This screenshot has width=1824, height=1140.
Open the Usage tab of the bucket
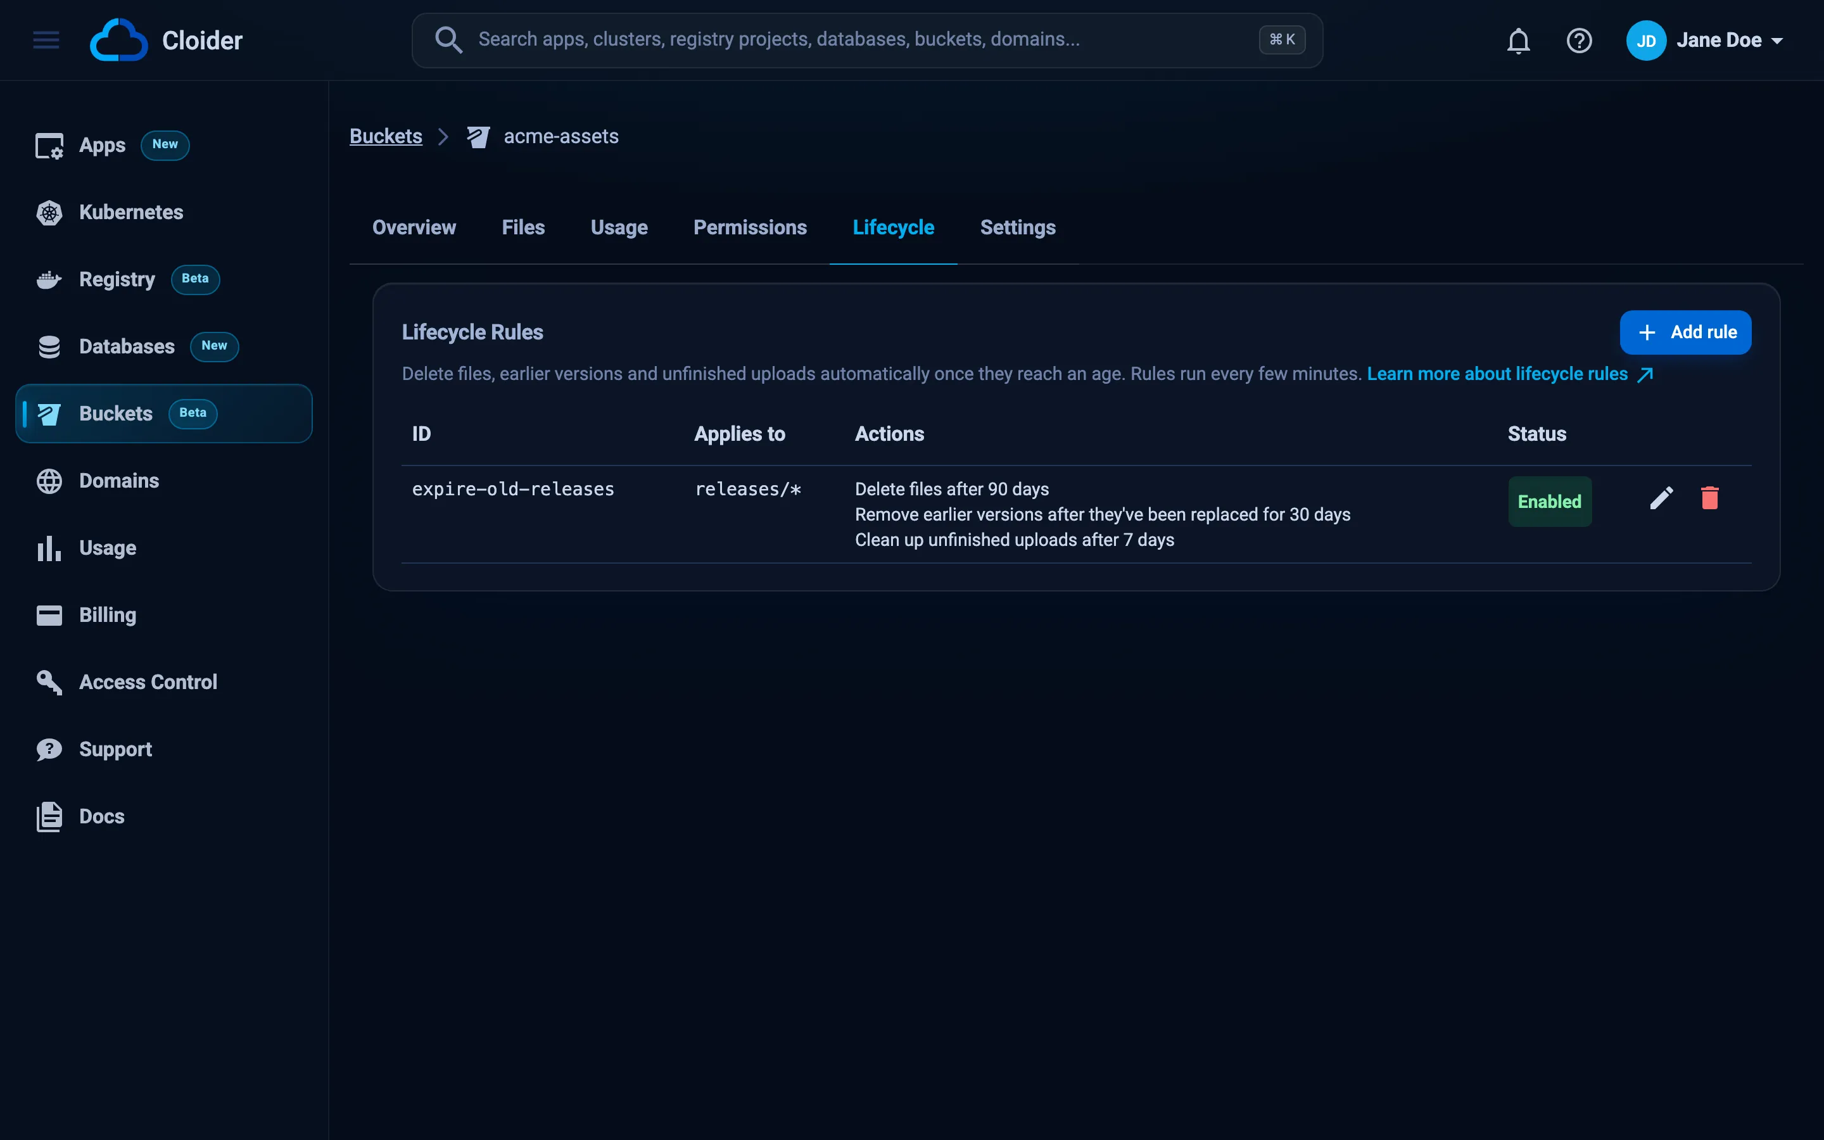[619, 228]
